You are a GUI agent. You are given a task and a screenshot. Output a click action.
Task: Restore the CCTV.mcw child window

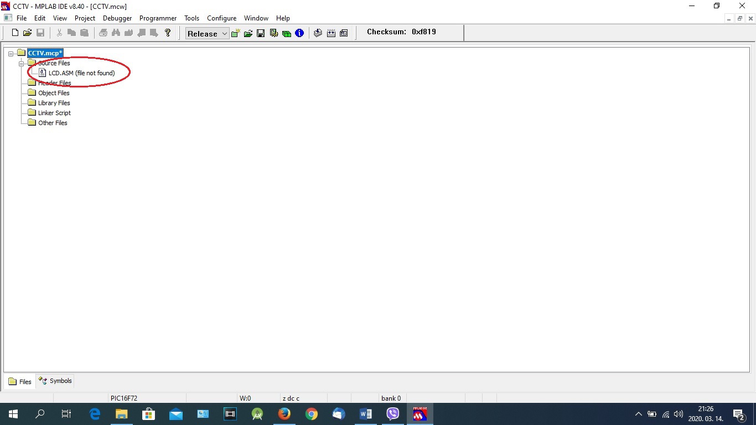click(x=739, y=18)
